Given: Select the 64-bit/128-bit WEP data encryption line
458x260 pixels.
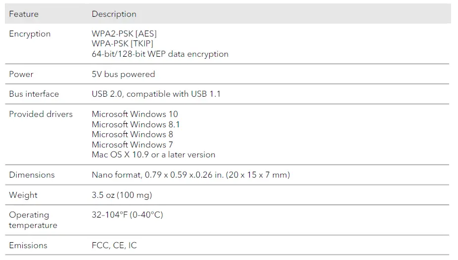Looking at the screenshot, I should [x=160, y=54].
